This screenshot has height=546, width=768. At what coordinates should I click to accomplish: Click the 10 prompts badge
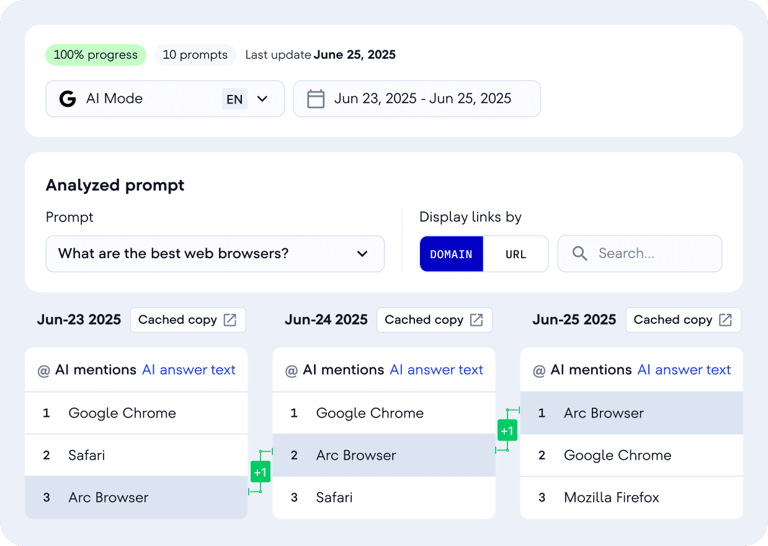point(195,55)
